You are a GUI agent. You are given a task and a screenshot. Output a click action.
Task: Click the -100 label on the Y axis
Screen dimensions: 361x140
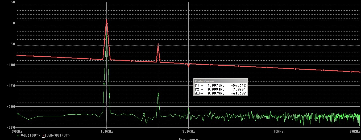click(10, 65)
